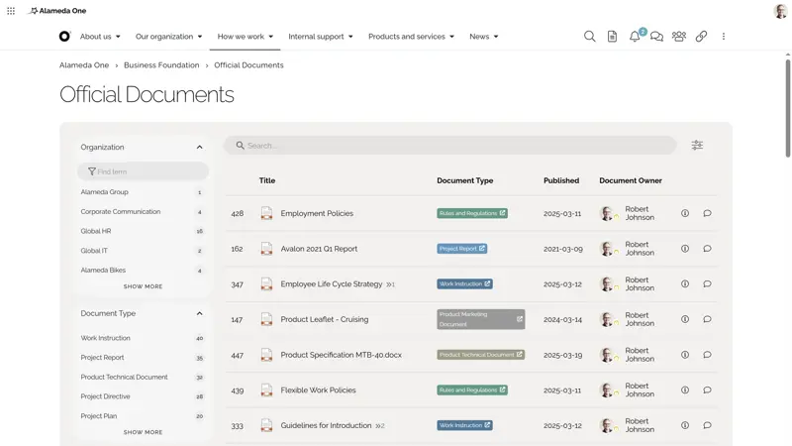This screenshot has width=792, height=446.
Task: Open the Product Leaflet - Cruising document
Action: point(325,319)
